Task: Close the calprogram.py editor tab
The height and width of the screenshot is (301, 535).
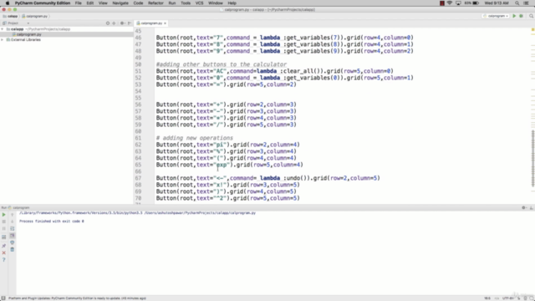Action: (166, 23)
